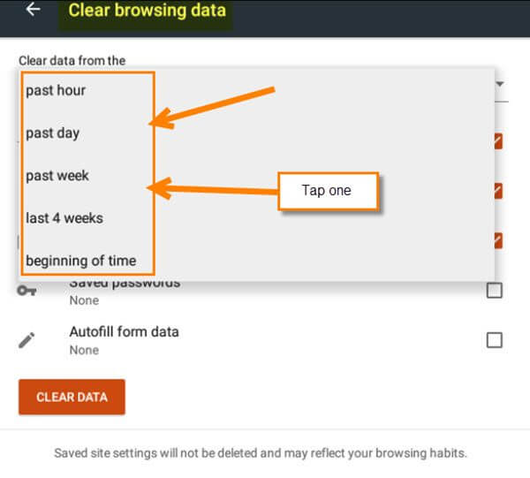Click the time range dropdown arrow

500,84
